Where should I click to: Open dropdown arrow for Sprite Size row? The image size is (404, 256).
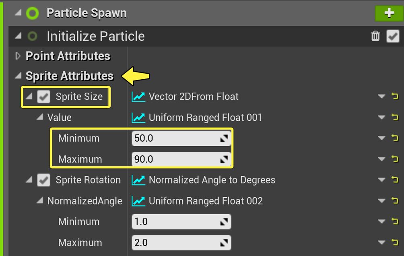[x=381, y=96]
